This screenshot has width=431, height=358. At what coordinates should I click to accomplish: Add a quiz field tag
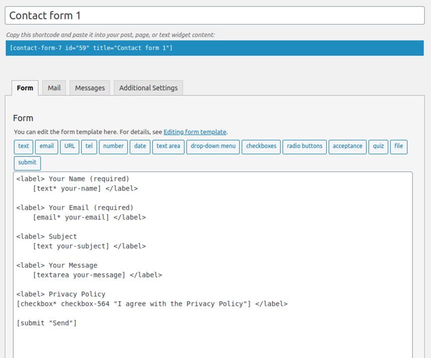pyautogui.click(x=378, y=147)
